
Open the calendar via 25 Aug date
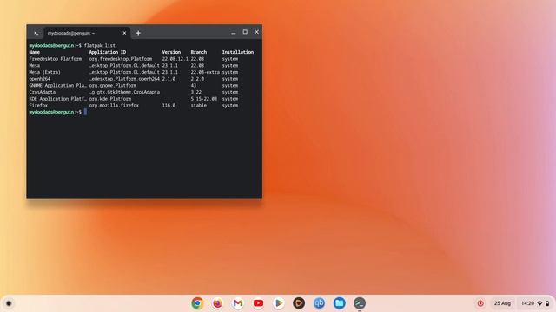[x=502, y=303]
